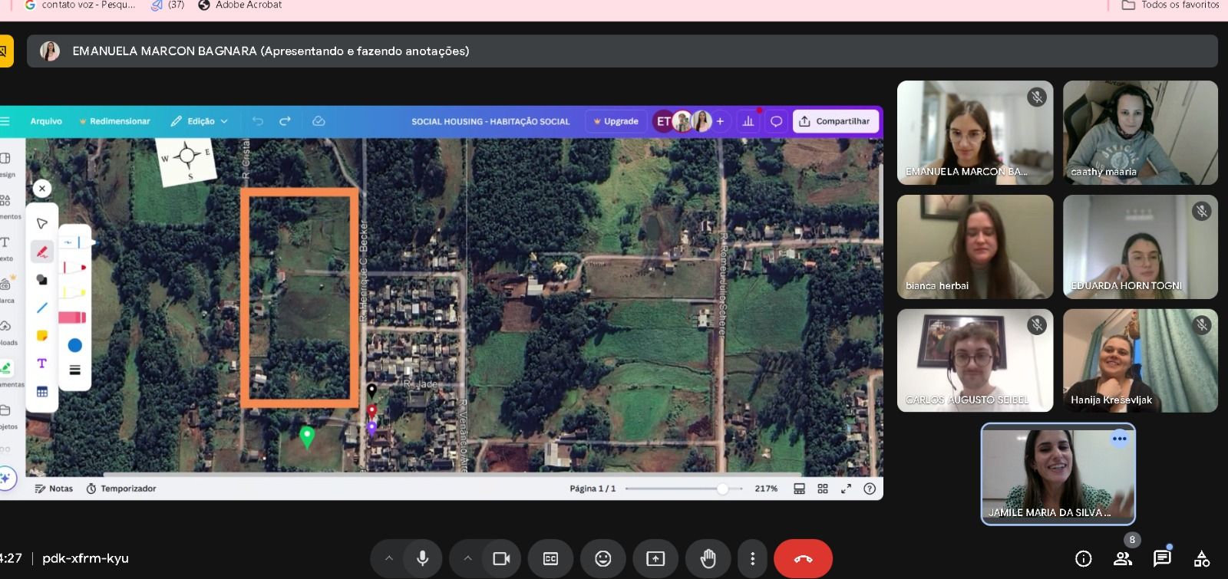Toggle closed captions

tap(550, 558)
